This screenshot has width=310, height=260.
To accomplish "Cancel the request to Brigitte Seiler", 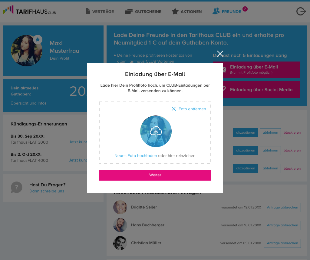I will click(x=282, y=207).
